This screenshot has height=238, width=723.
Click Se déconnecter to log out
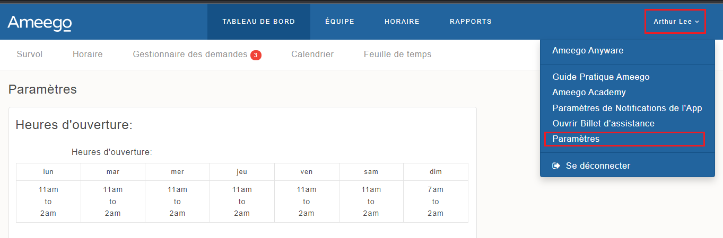(598, 166)
